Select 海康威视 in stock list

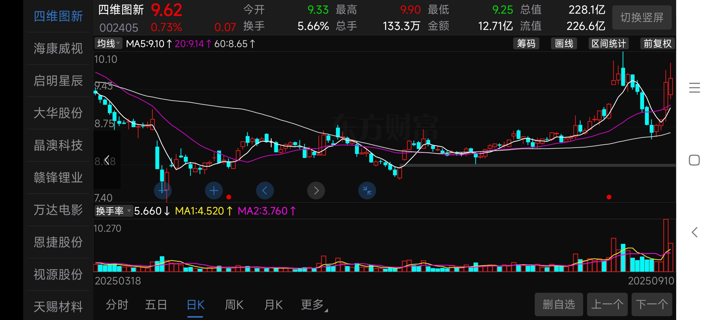[58, 48]
